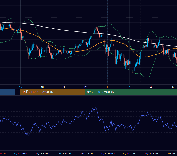This screenshot has width=177, height=156.
Task: Click hour label 2 on chart axis
Action: (129, 87)
